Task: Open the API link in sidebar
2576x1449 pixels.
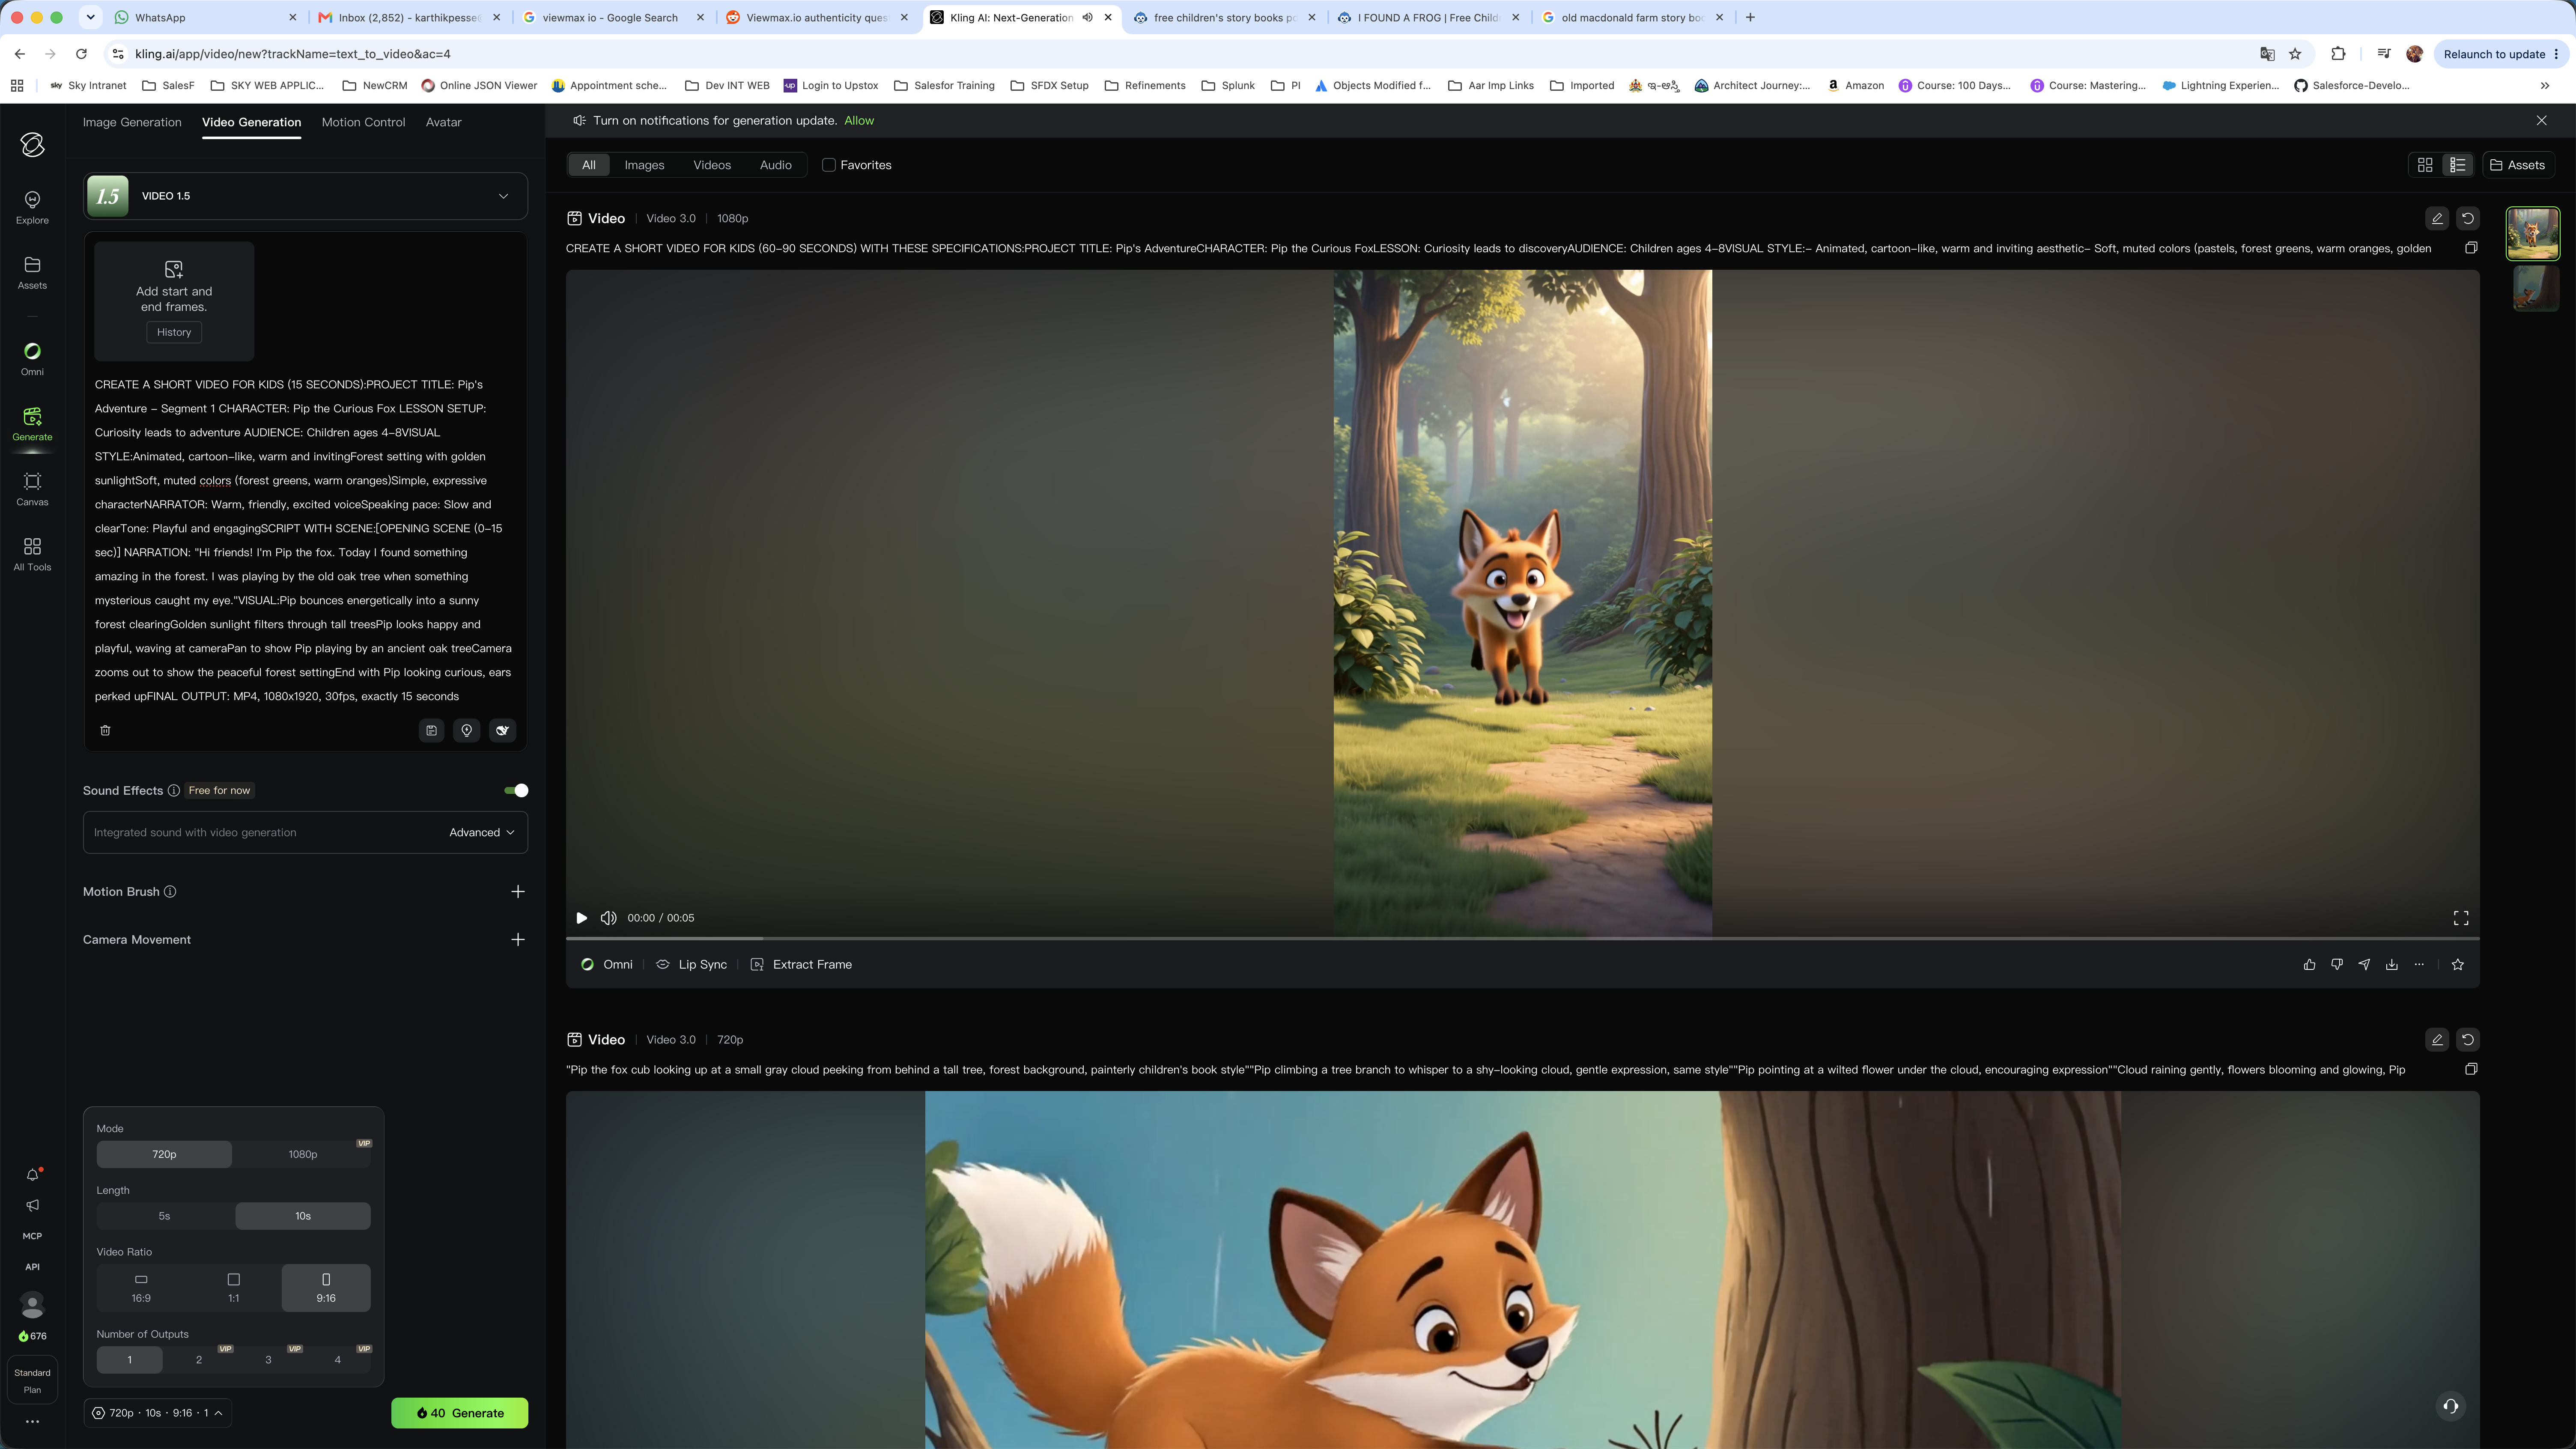Action: point(32,1267)
